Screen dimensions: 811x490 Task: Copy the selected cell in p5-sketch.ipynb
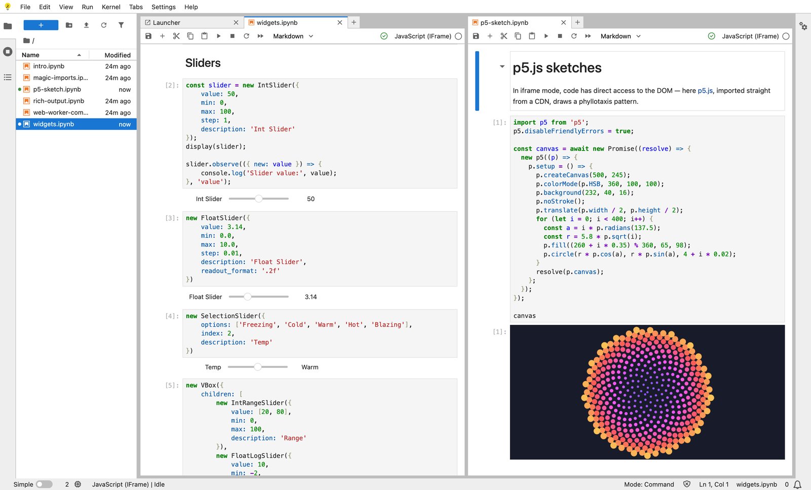tap(518, 36)
